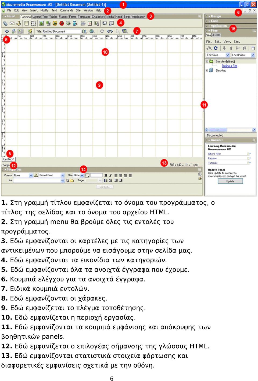Screen dimensions: 258x381
Task: Click the Horizontal Rule icon
Action: click(83, 23)
